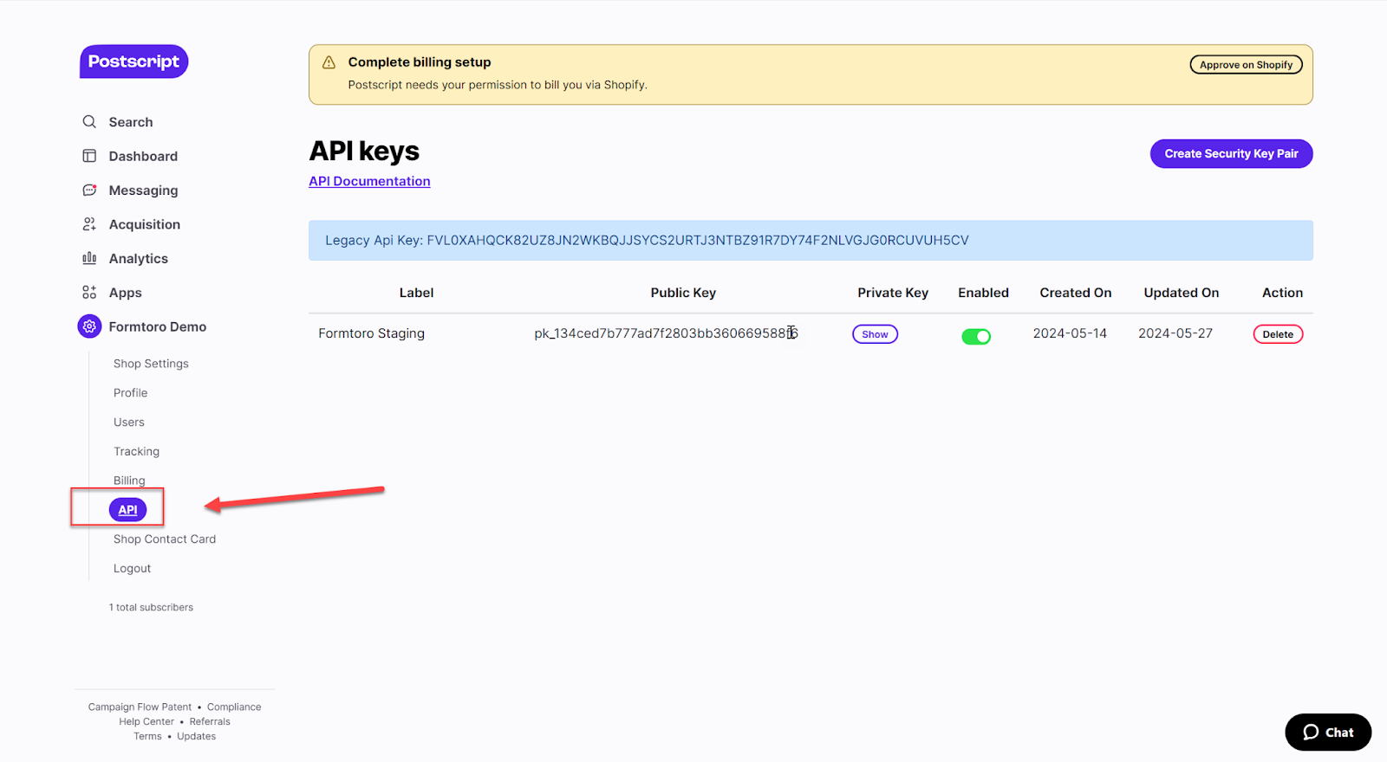Viewport: 1387px width, 762px height.
Task: Click the Search magnifier icon
Action: pos(89,122)
